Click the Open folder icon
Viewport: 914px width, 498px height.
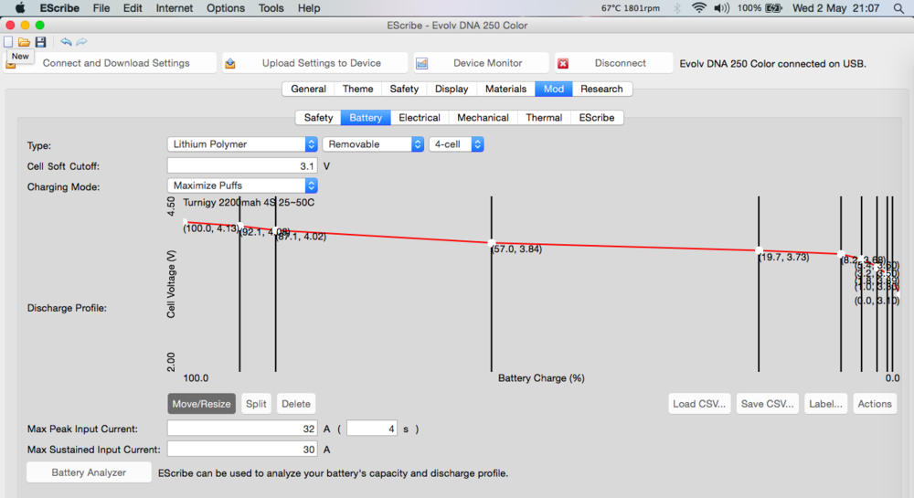pyautogui.click(x=24, y=42)
